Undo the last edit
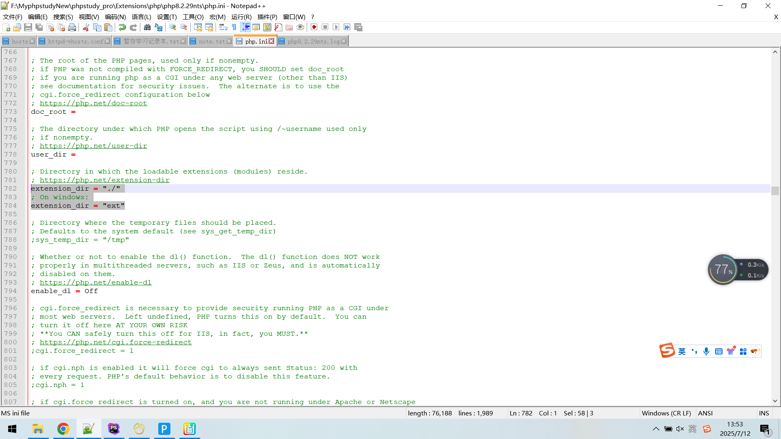Image resolution: width=781 pixels, height=439 pixels. (x=122, y=27)
